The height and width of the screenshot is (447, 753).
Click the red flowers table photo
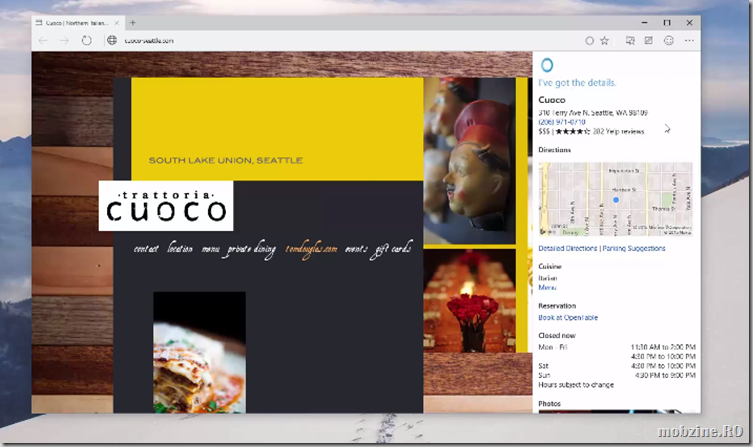coord(469,301)
